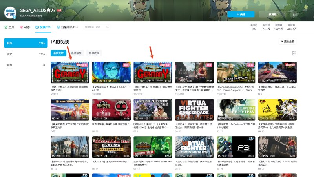The height and width of the screenshot is (177, 314).
Task: Switch to list view layout icon
Action: coord(294,53)
